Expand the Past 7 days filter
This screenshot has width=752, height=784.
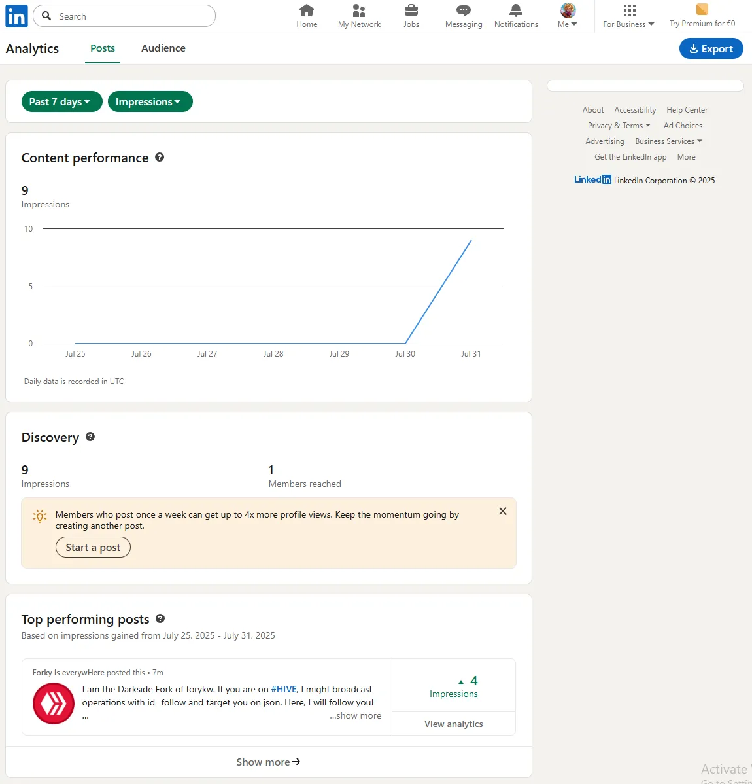62,101
